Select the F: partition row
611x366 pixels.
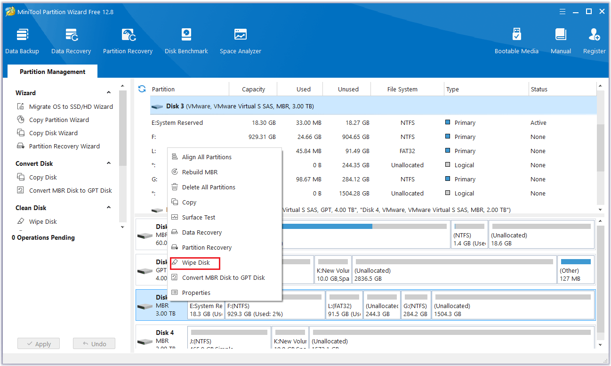pyautogui.click(x=373, y=137)
